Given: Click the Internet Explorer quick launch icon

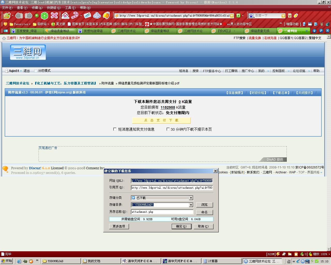Looking at the screenshot, I should pyautogui.click(x=19, y=261).
